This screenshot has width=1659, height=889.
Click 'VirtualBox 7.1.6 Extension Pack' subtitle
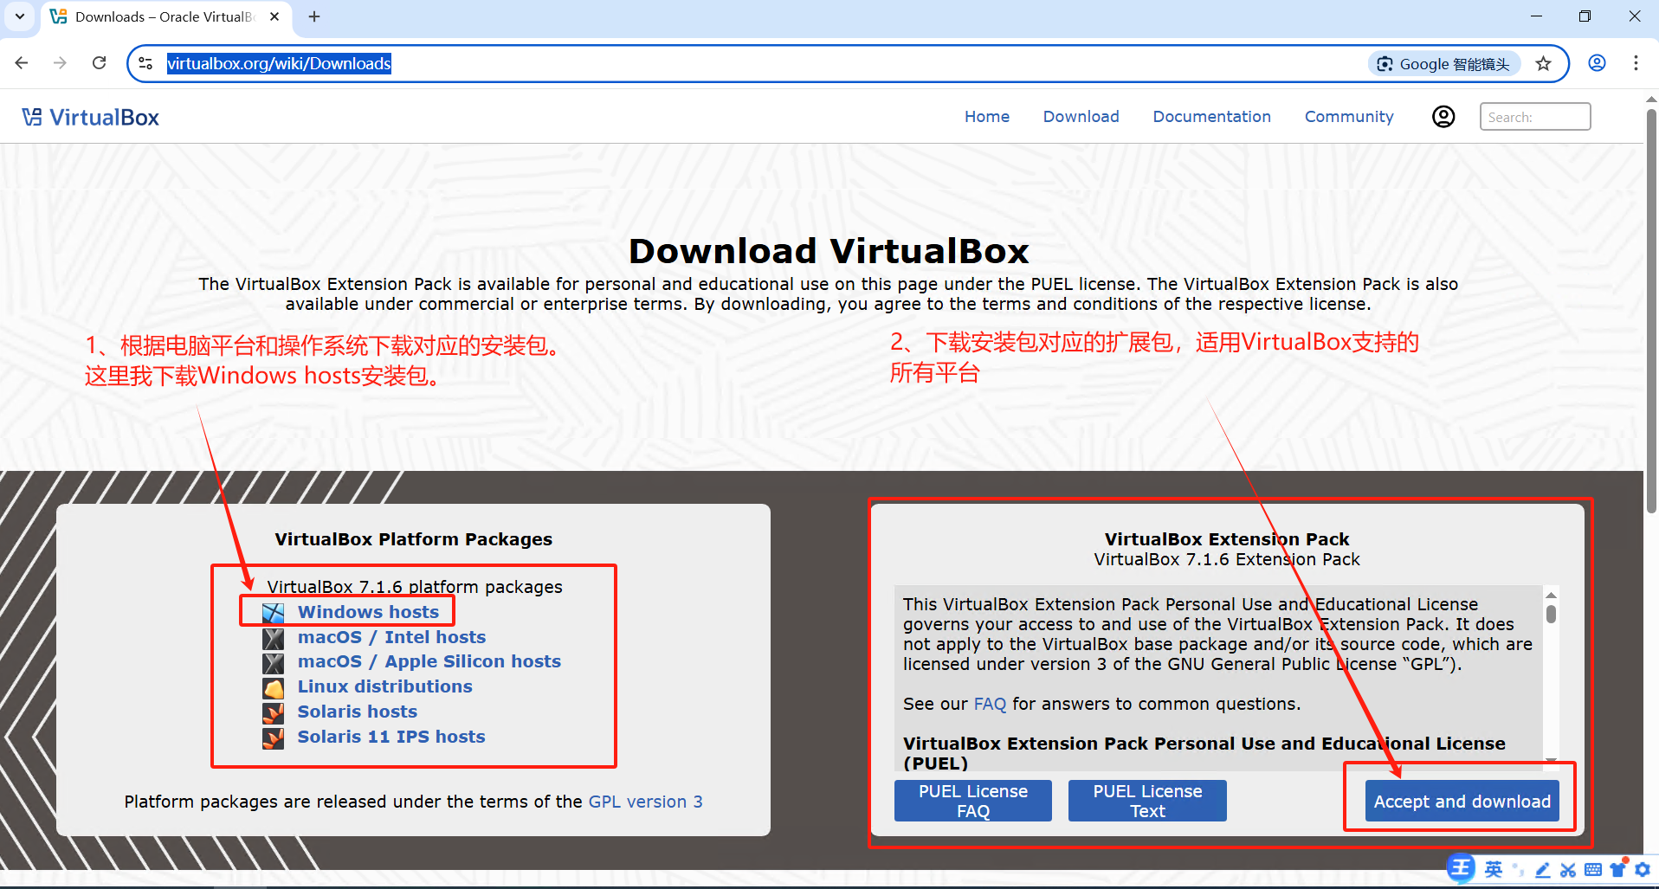pos(1227,559)
